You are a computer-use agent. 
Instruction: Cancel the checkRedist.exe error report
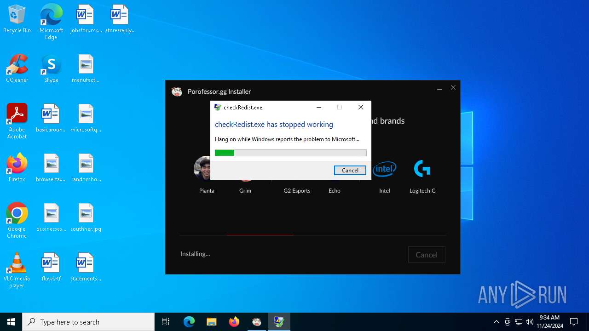click(350, 170)
